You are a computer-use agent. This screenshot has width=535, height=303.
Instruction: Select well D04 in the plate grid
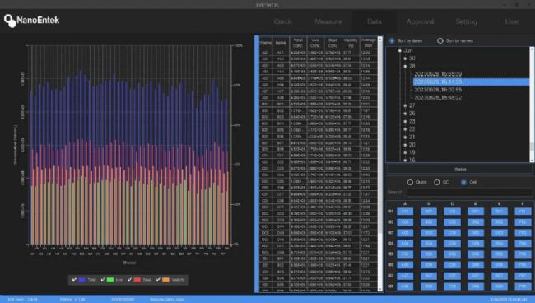tap(476, 244)
